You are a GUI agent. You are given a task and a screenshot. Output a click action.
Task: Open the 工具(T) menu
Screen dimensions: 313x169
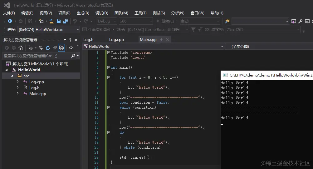pyautogui.click(x=140, y=13)
